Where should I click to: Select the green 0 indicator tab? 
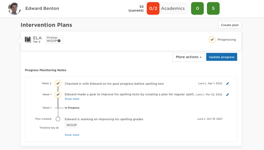point(198,9)
